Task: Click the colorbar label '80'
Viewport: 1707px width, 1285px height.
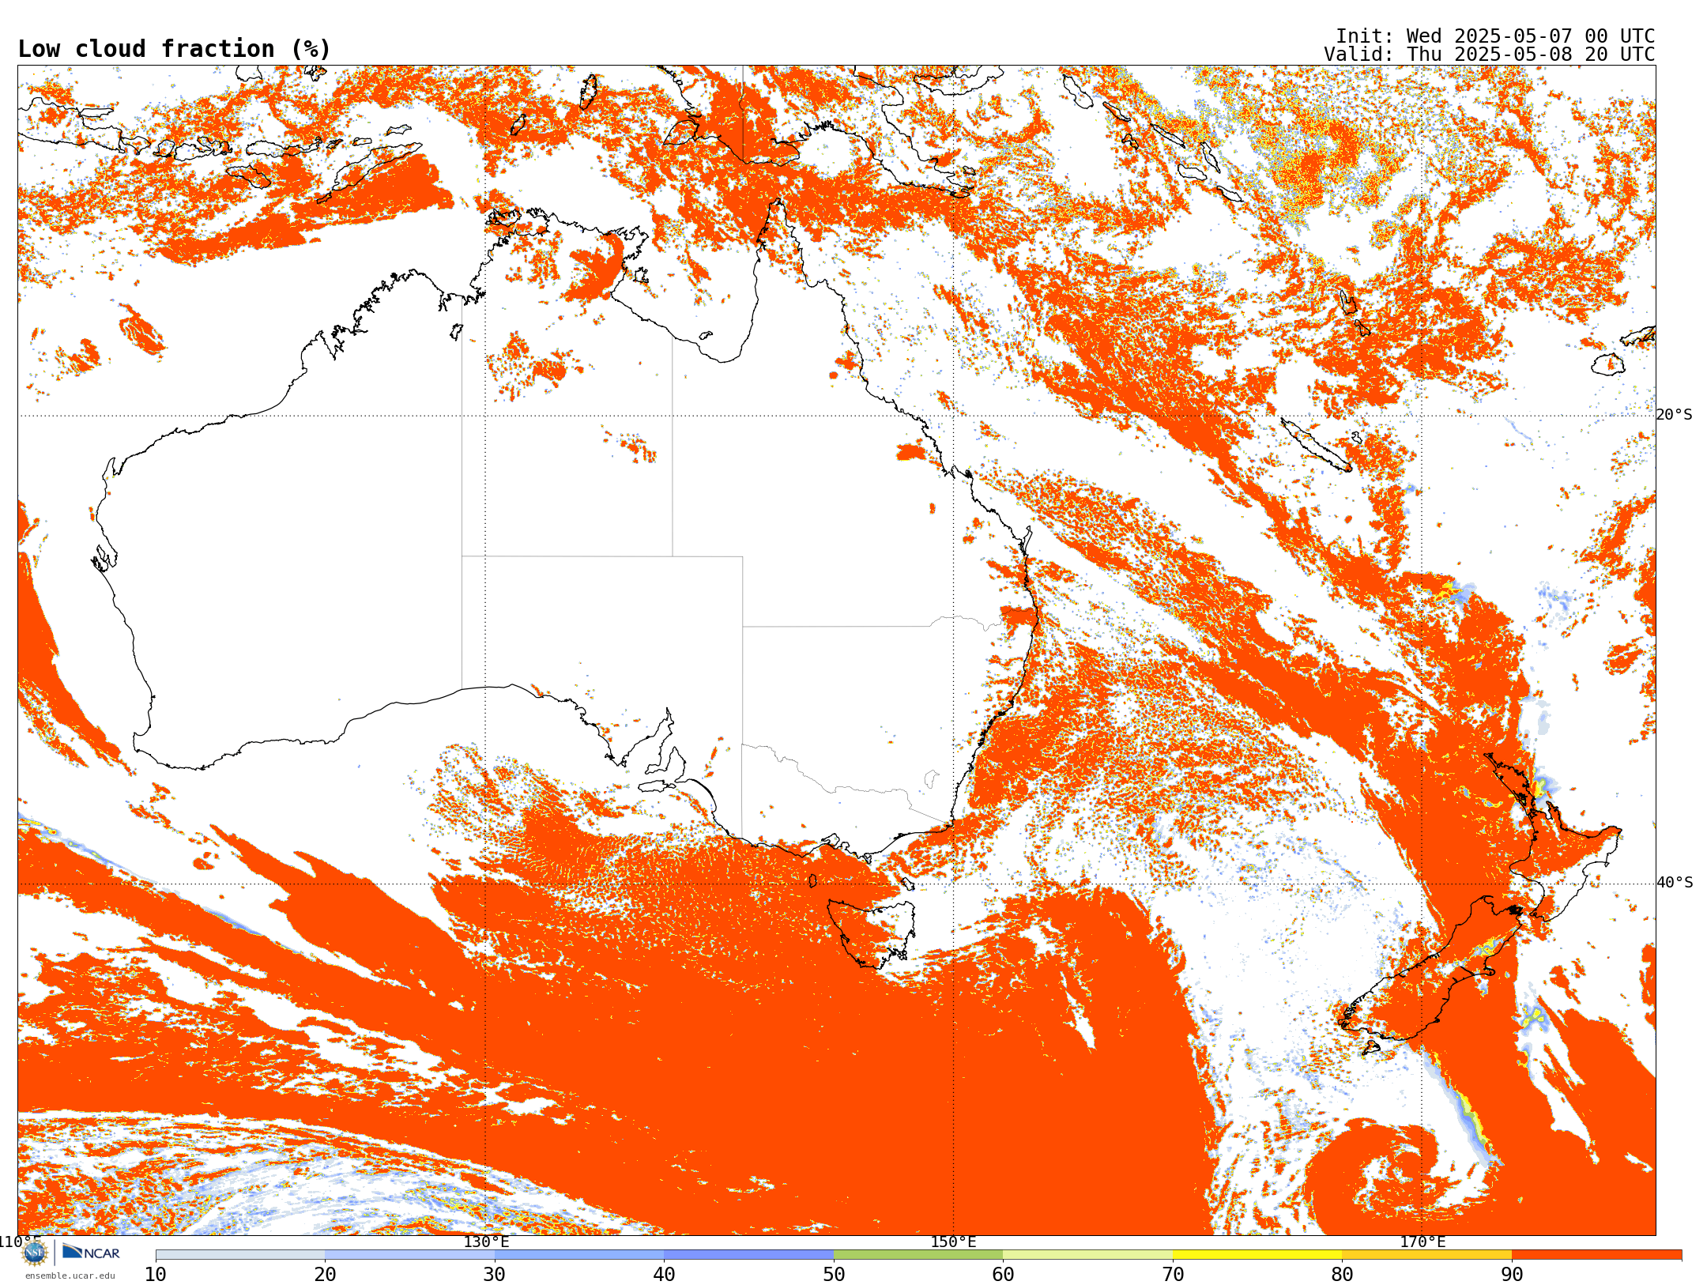Action: [x=1343, y=1274]
